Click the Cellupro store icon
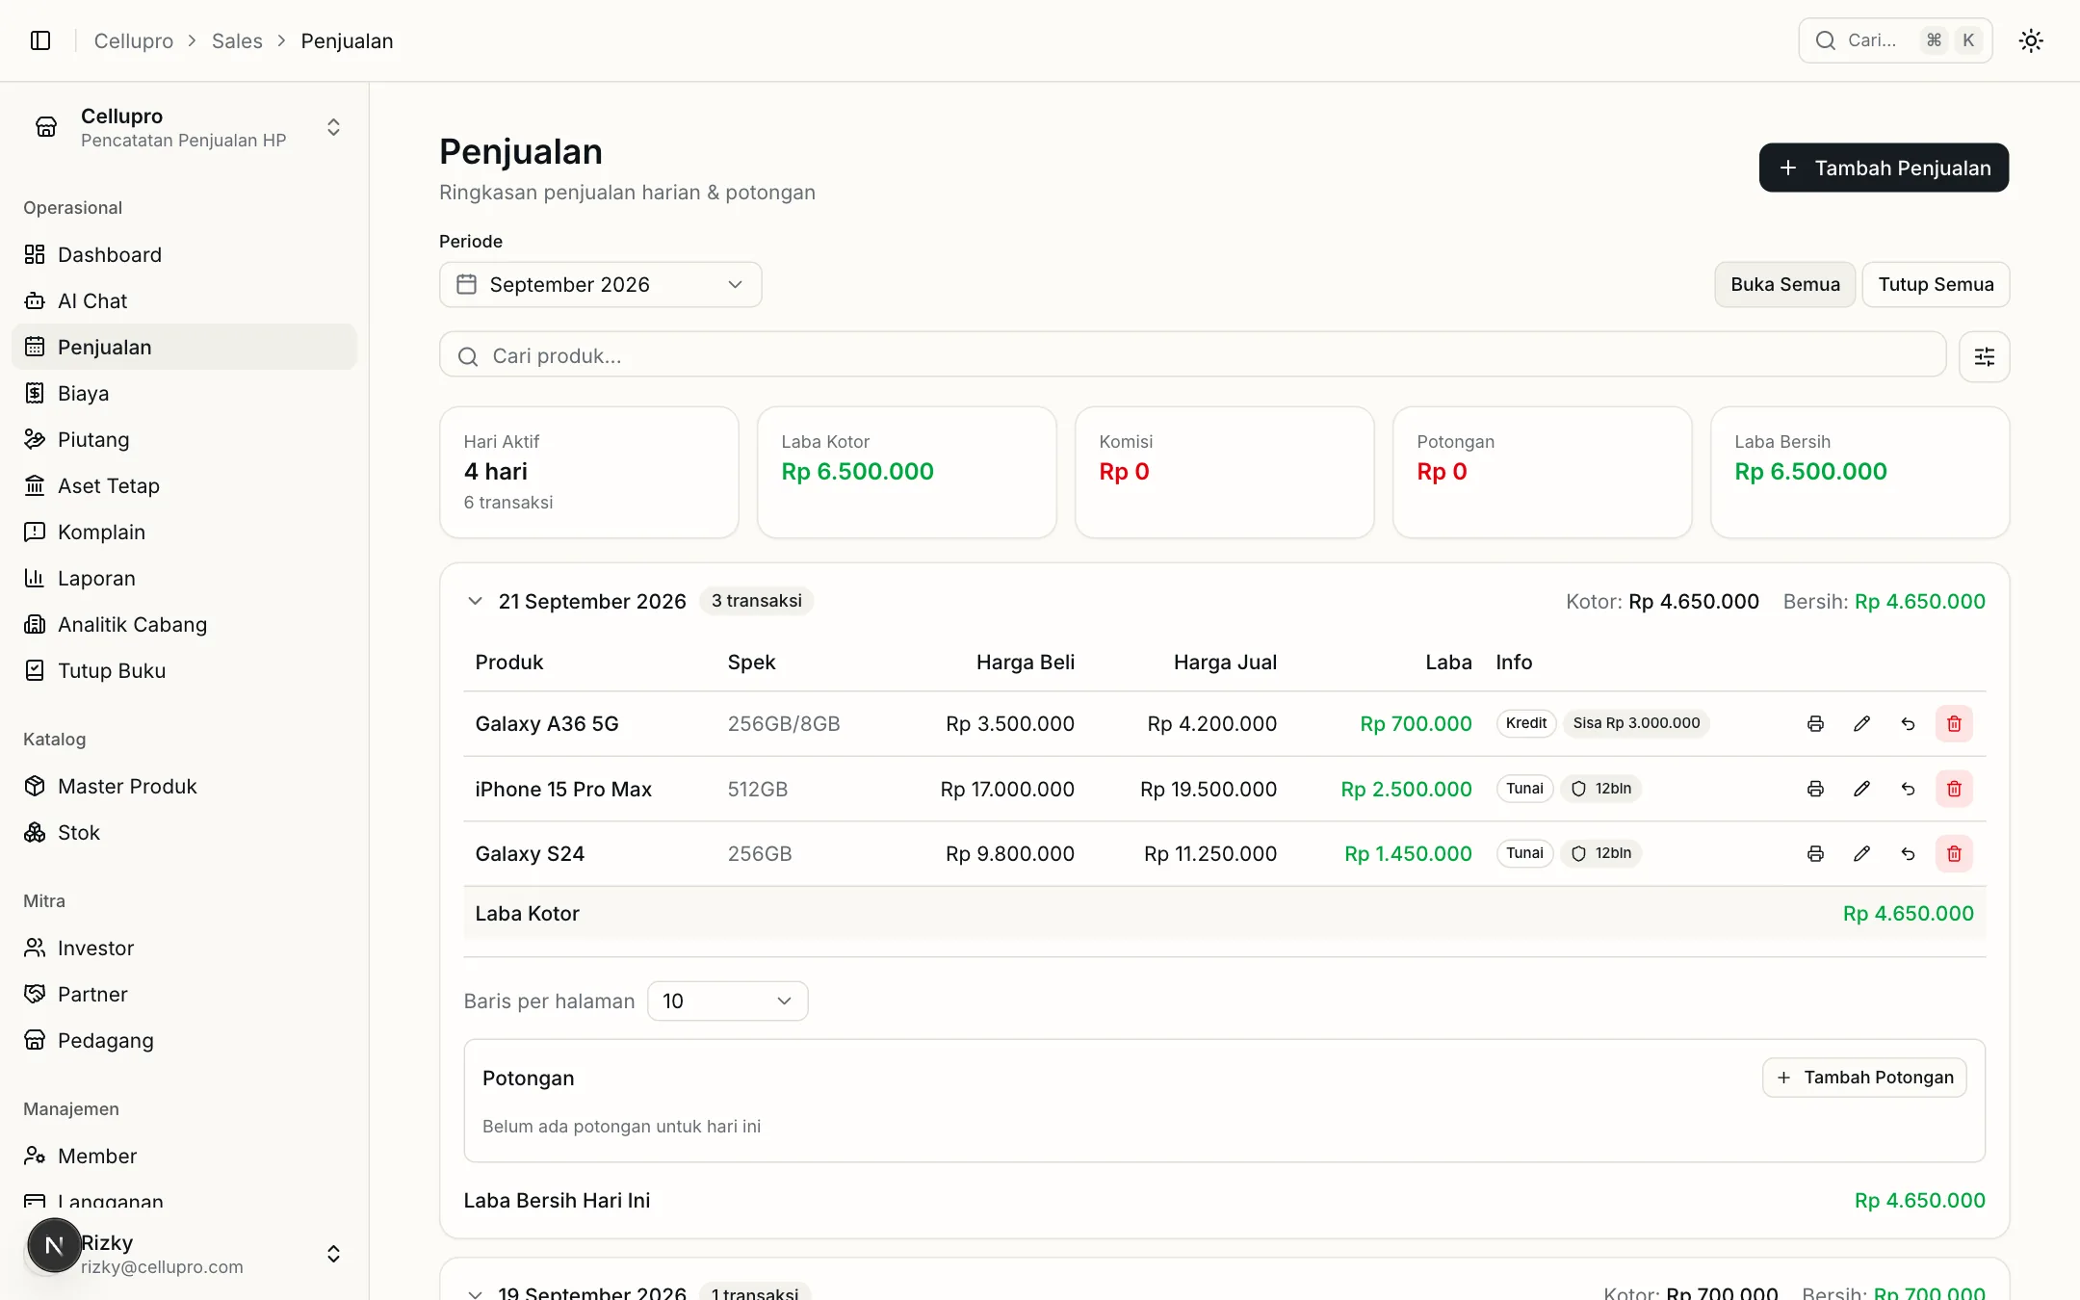This screenshot has width=2080, height=1300. (46, 127)
